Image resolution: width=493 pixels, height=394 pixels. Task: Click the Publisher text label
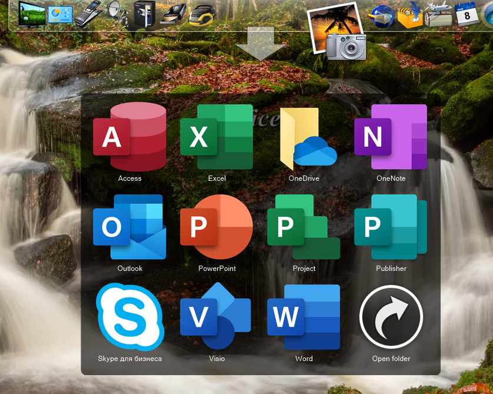pos(391,269)
